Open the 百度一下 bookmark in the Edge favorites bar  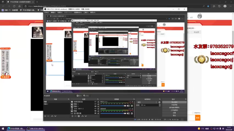pyautogui.click(x=10, y=10)
